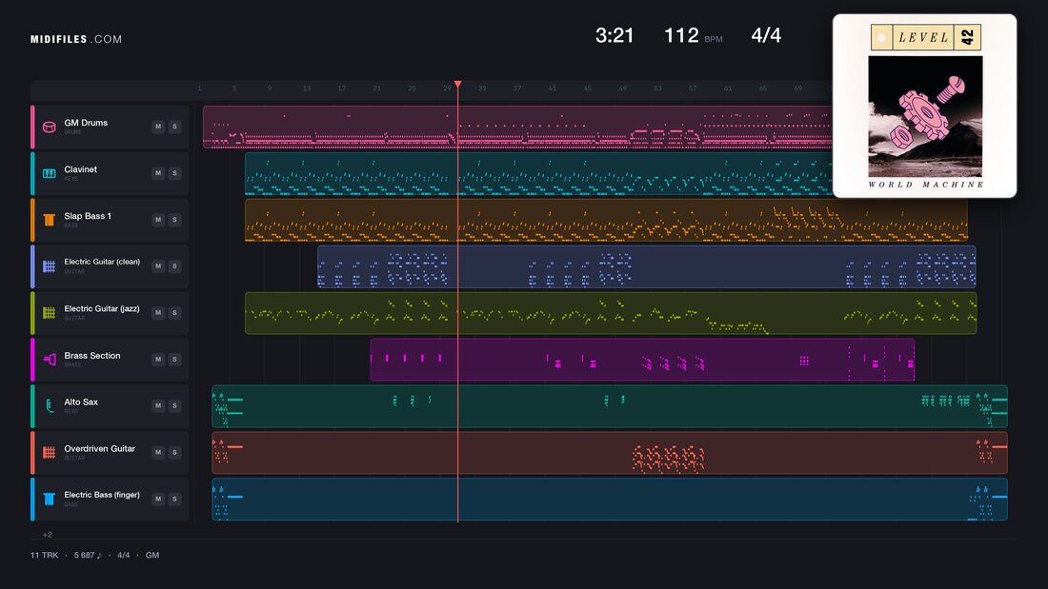Mute the Slap Bass 1 track
The image size is (1048, 589).
click(158, 220)
